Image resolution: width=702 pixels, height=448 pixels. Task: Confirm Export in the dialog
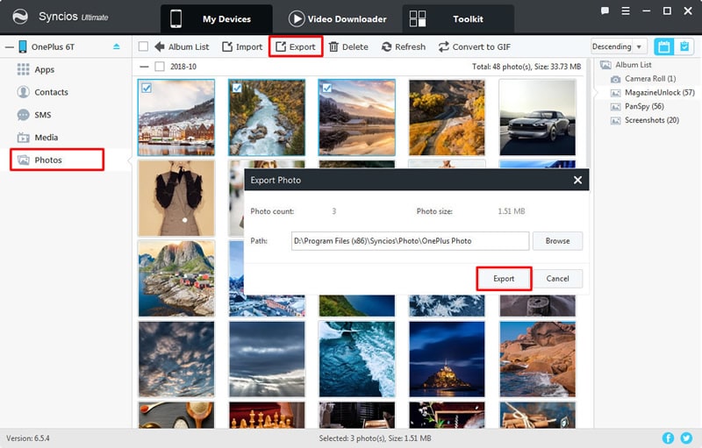pyautogui.click(x=504, y=278)
